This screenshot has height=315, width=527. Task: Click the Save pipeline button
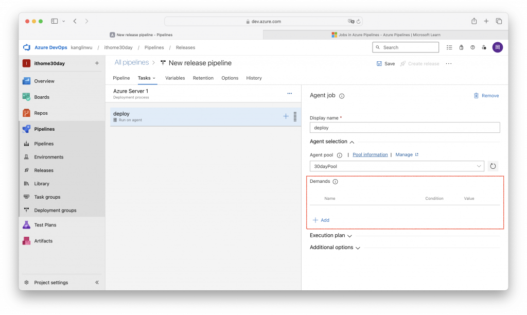tap(385, 63)
